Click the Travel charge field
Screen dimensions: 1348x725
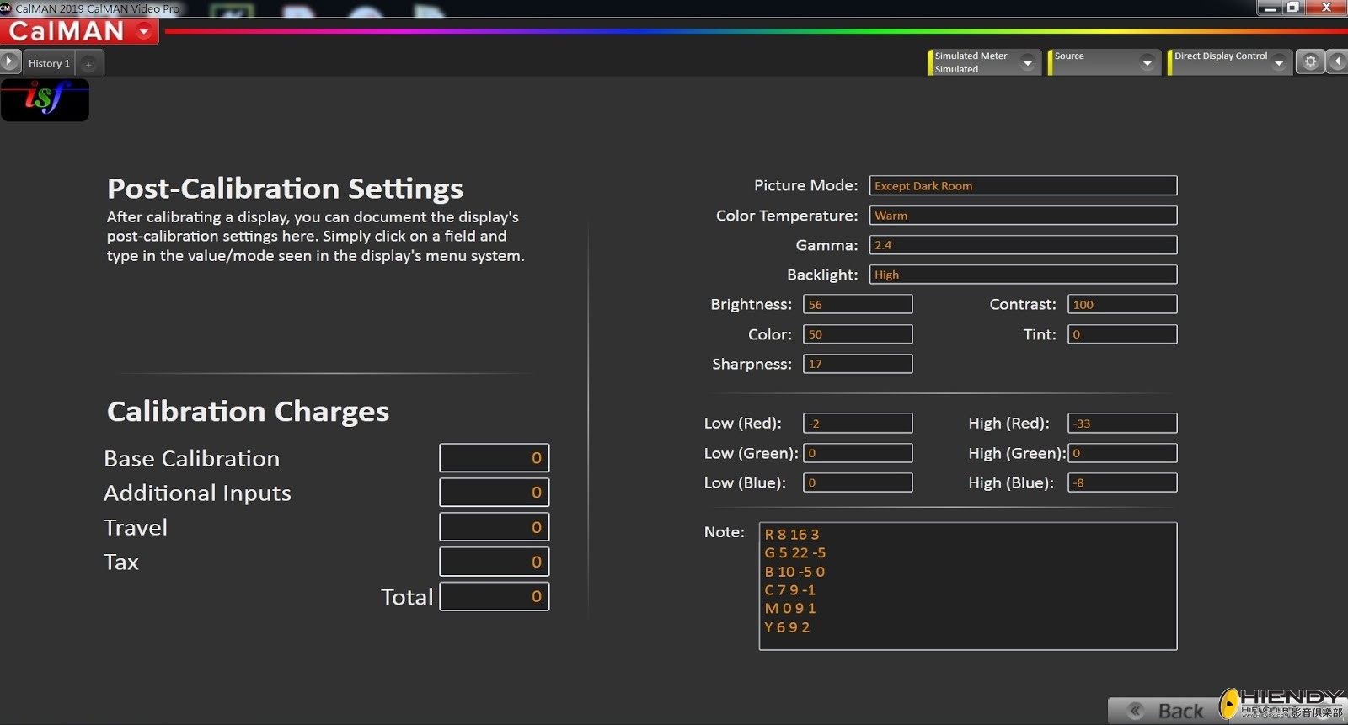coord(494,527)
